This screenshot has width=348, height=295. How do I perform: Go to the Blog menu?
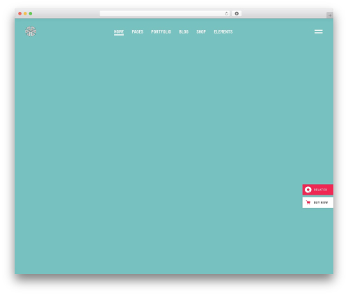point(184,31)
